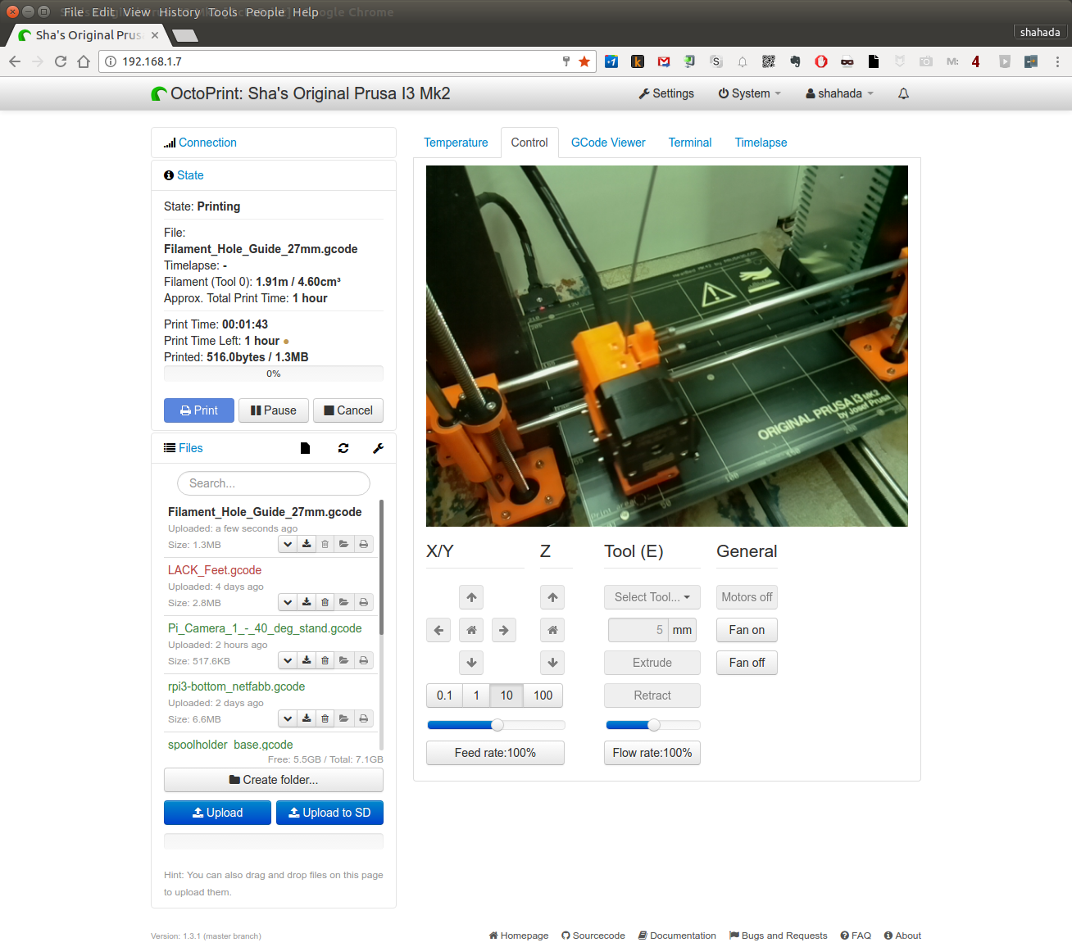1072x947 pixels.
Task: Open notifications bell in OctoPrint navbar
Action: pos(903,93)
